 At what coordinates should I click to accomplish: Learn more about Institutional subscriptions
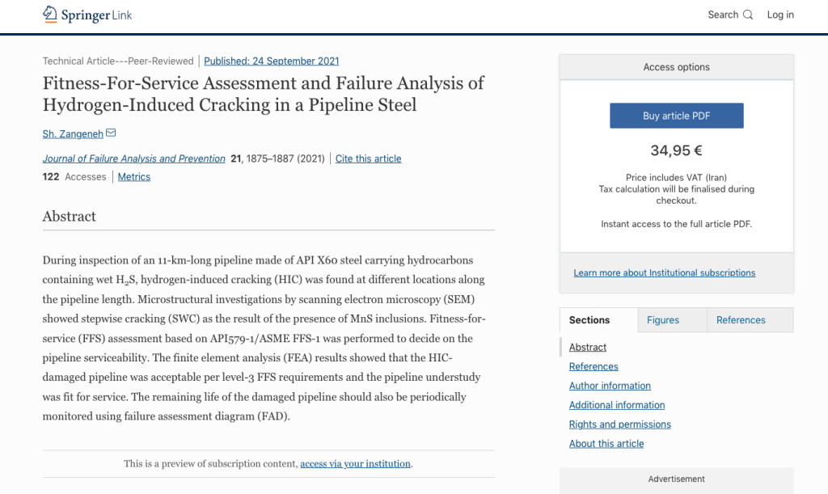pos(664,273)
